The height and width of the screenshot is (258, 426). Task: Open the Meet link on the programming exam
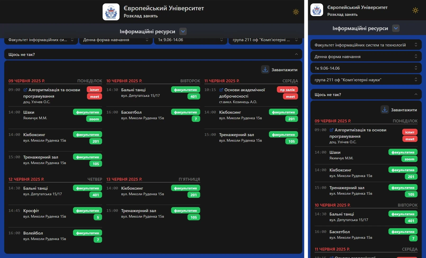coord(94,96)
